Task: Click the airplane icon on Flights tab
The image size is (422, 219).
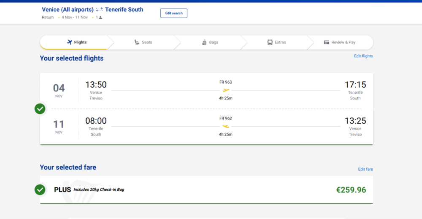Action: (x=70, y=42)
